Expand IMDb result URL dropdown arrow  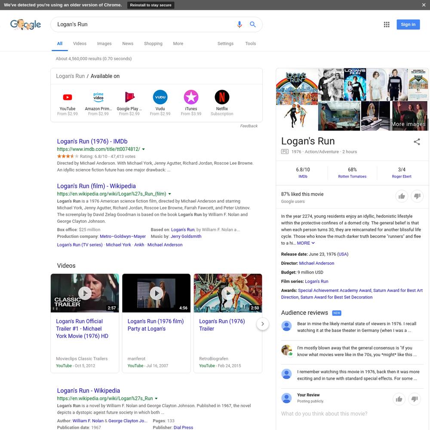pyautogui.click(x=144, y=149)
